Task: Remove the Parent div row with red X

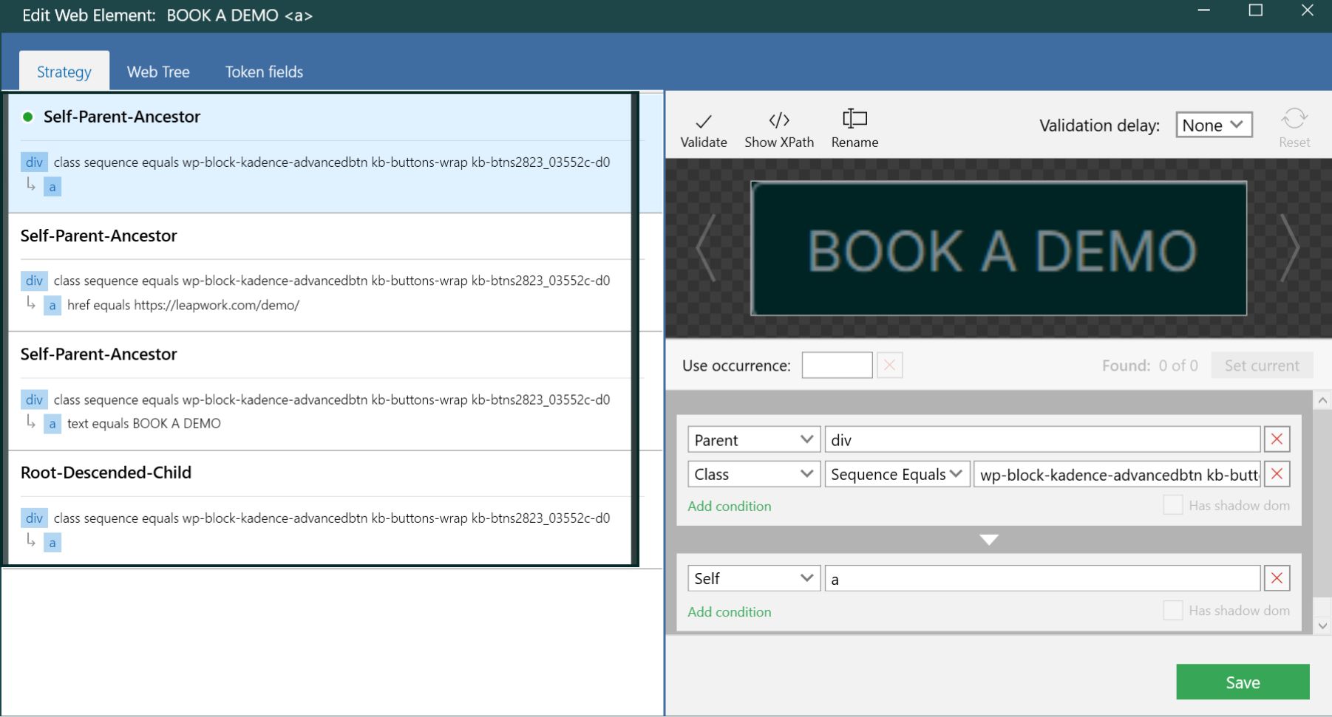Action: coord(1277,439)
